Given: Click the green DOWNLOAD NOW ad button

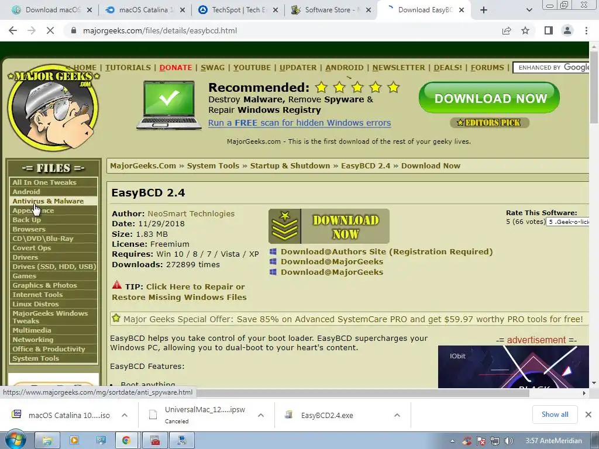Looking at the screenshot, I should point(490,98).
